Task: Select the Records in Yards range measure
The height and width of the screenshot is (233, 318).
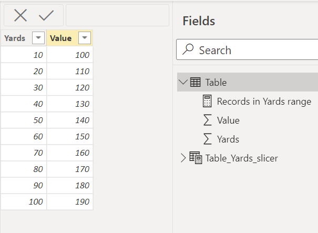Action: click(x=264, y=102)
